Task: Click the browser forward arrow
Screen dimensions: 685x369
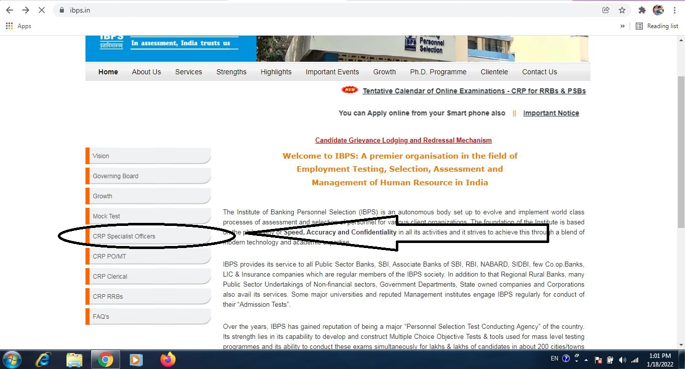Action: coord(26,10)
